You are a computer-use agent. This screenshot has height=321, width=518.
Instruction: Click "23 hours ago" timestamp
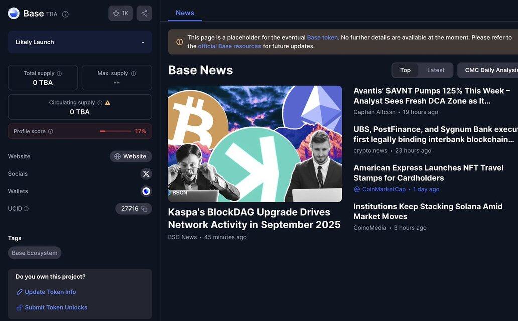(x=413, y=150)
